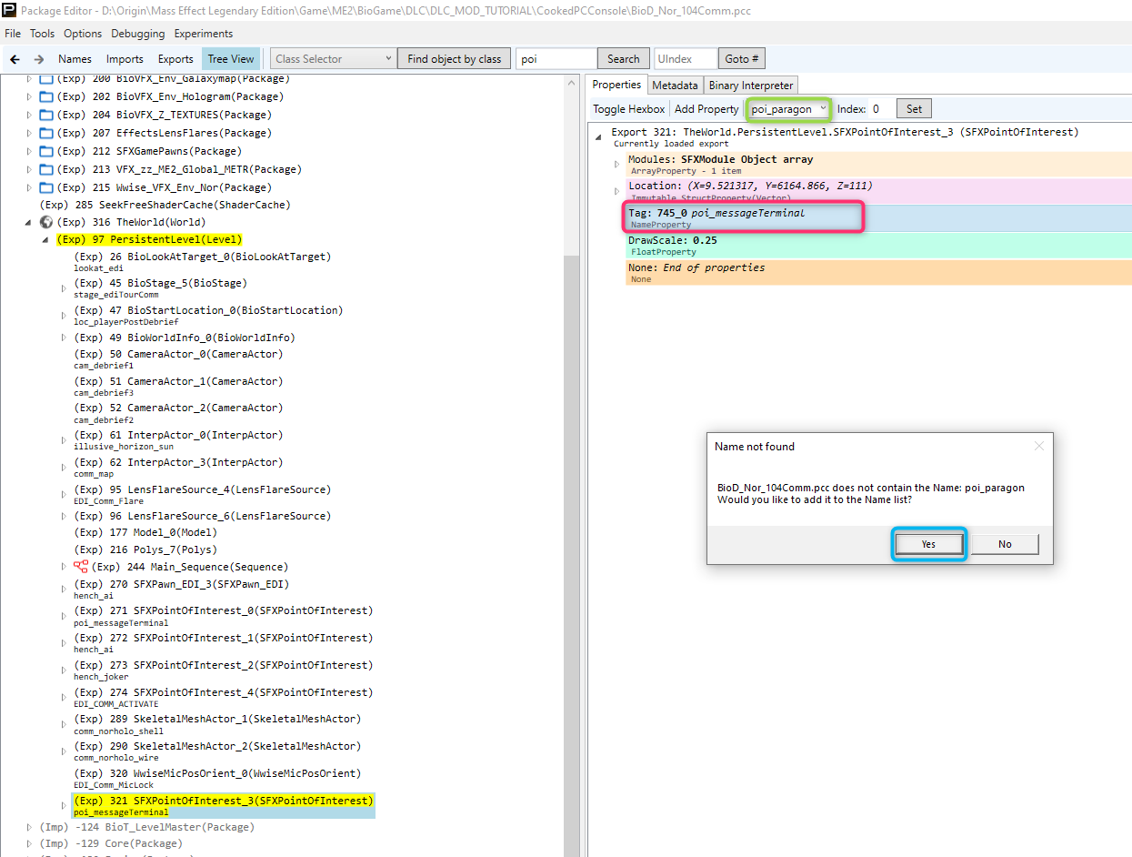Click the sequence icon beside Main_Sequence
Viewport: 1132px width, 857px height.
tap(81, 567)
